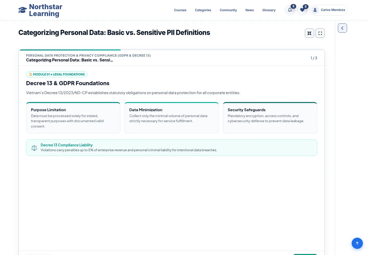Open the Glossary link
368x255 pixels.
269,10
